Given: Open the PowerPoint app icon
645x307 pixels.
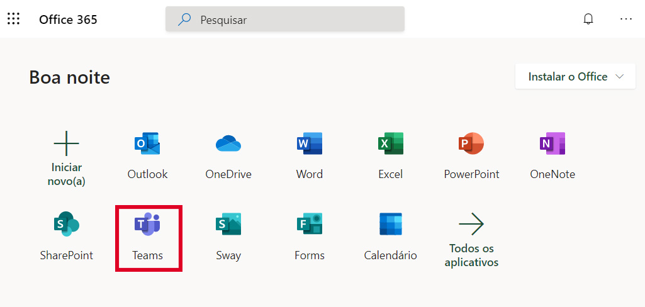Looking at the screenshot, I should pos(471,145).
